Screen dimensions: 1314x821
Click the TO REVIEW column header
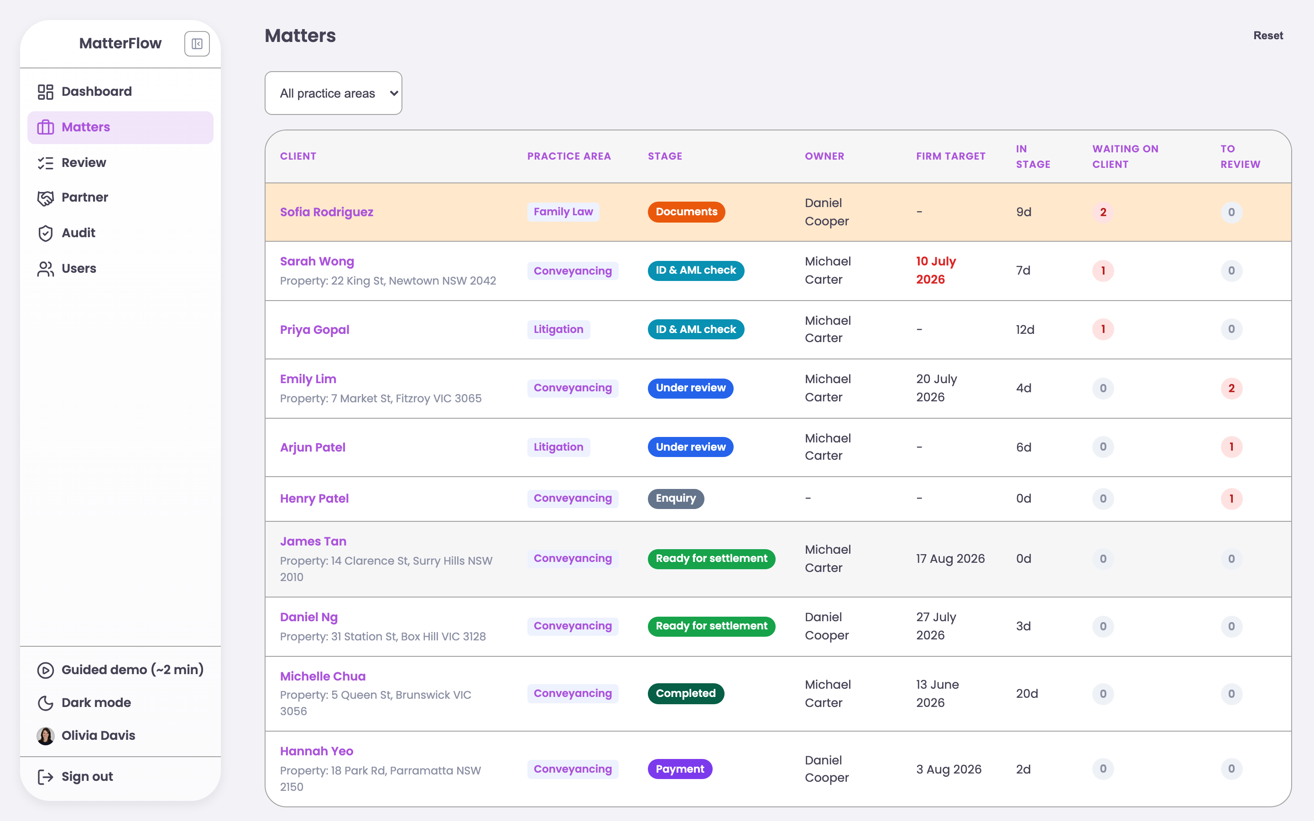click(x=1240, y=156)
